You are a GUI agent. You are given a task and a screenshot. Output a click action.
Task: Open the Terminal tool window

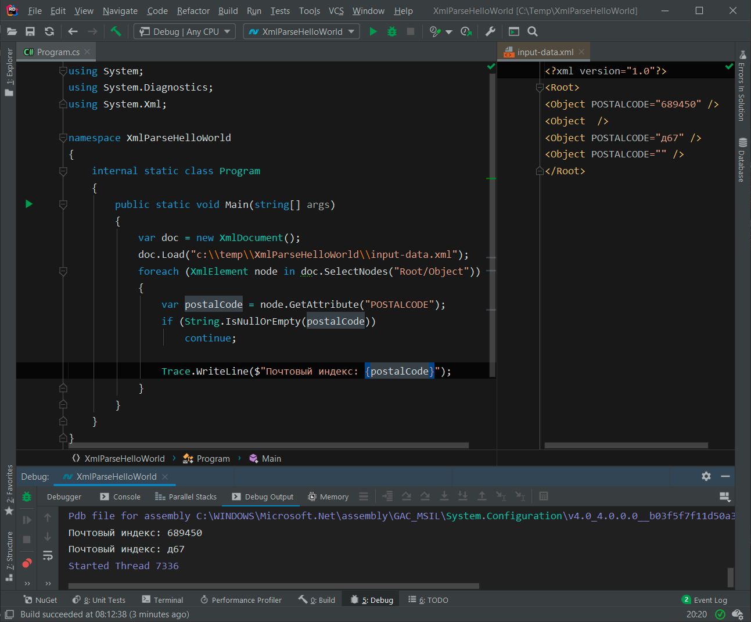pos(163,600)
